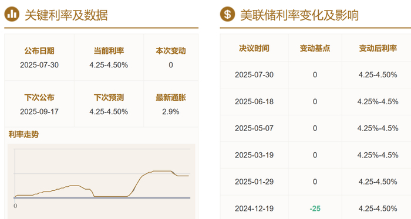Click the rate 4.25%-4.5% in the 2025-03-19 row
Screen dimensions: 411x219
(378, 155)
